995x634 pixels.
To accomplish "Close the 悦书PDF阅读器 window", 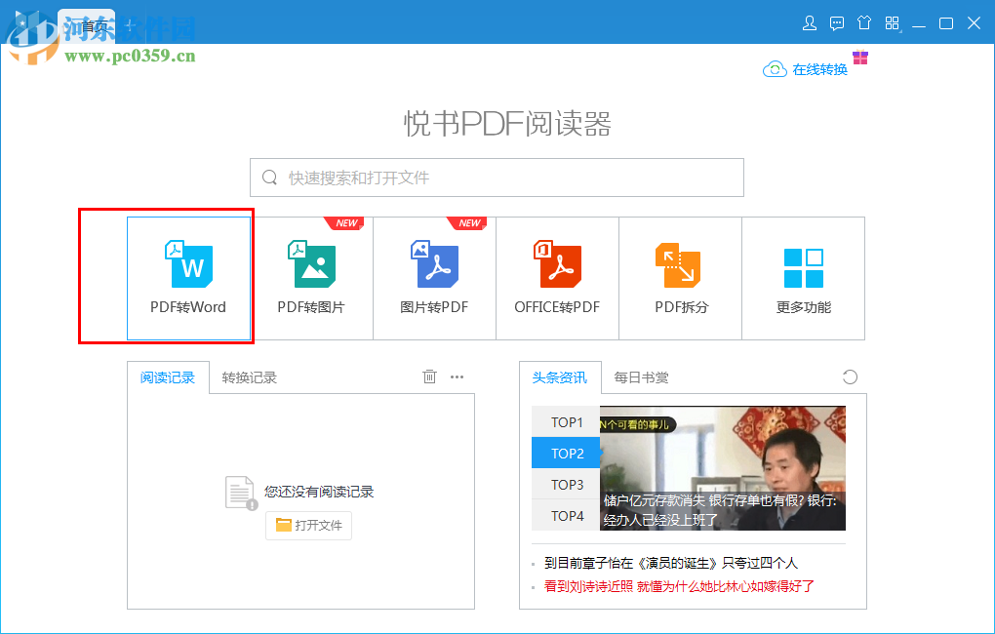I will pos(975,23).
